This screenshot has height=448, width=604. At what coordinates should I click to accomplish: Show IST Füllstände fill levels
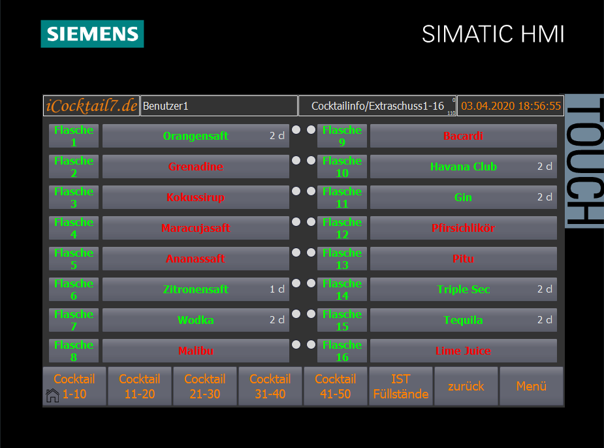coord(400,387)
